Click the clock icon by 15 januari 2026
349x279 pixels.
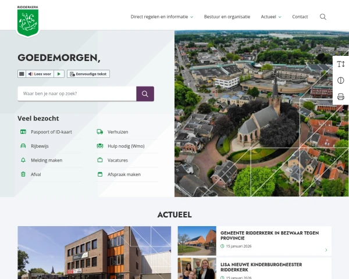(222, 246)
